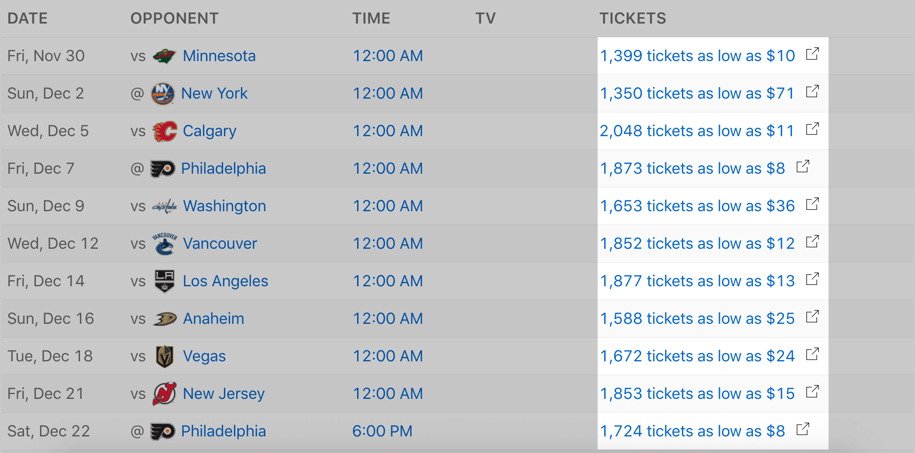Open 1,350 tickets as low as $71
Viewport: 915px width, 453px height.
coord(697,93)
